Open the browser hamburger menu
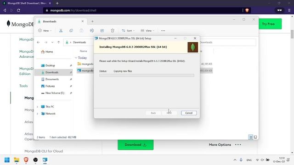This screenshot has height=165, width=294. click(289, 11)
